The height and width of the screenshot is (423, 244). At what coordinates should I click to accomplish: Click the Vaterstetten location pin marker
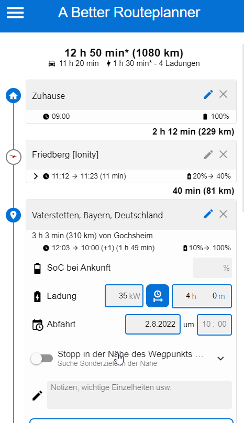(x=14, y=215)
